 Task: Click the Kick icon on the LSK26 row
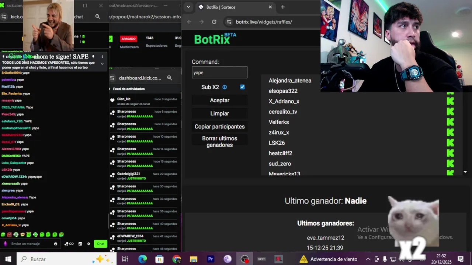point(450,142)
